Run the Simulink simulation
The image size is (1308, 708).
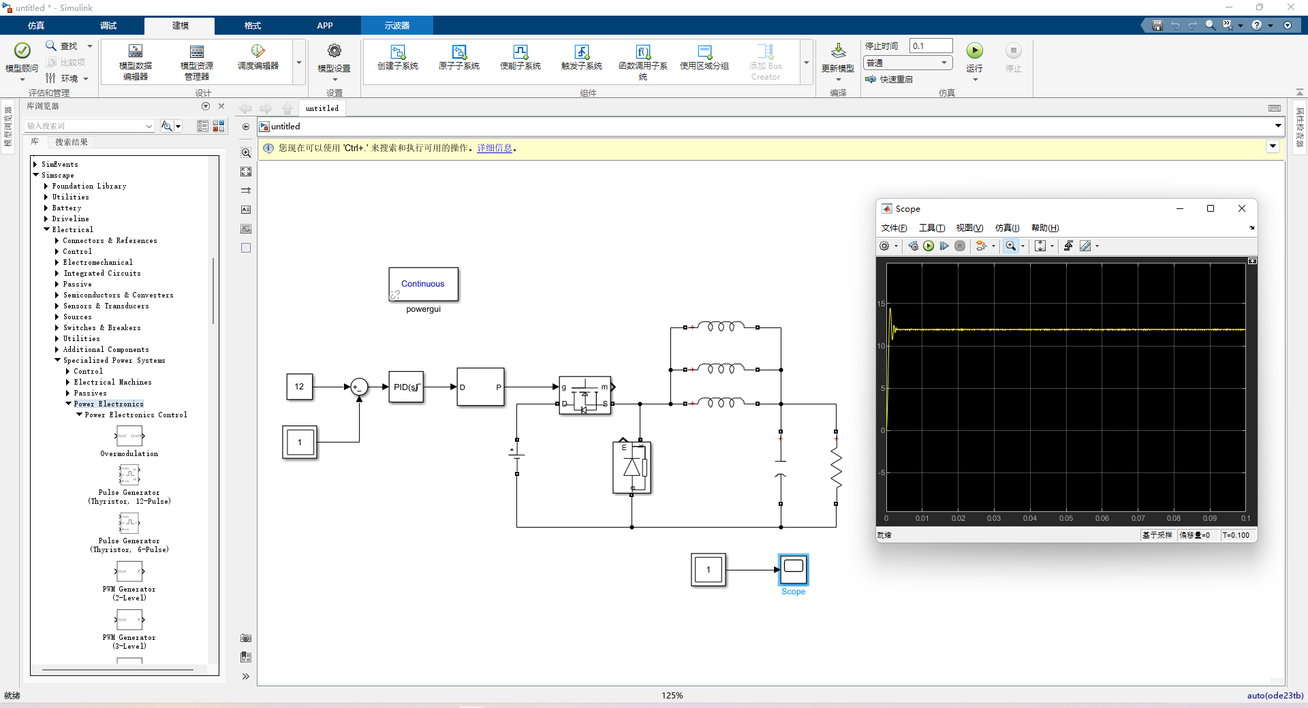click(975, 50)
